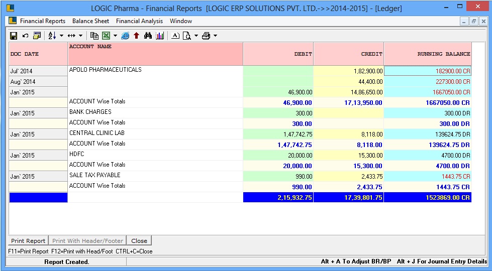Open the Financial Reports menu

(43, 21)
